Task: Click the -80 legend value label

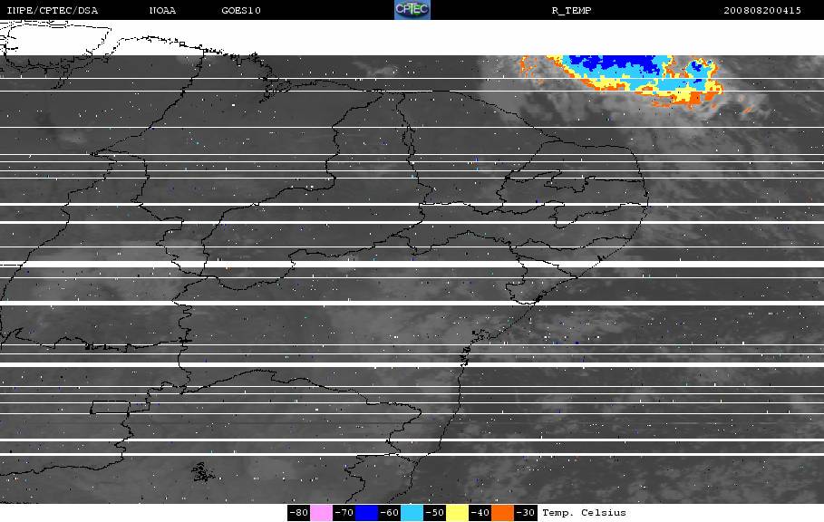Action: pyautogui.click(x=298, y=513)
